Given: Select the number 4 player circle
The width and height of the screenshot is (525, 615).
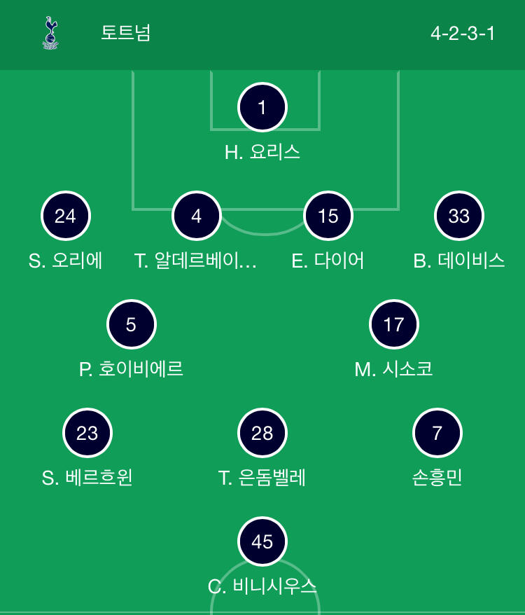Looking at the screenshot, I should click(197, 216).
